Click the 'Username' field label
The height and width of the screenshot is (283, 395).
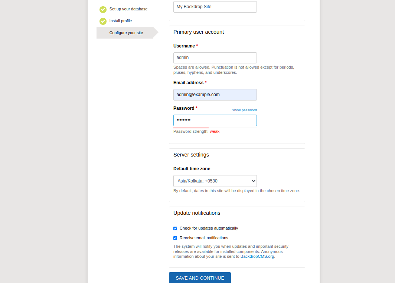coord(184,46)
